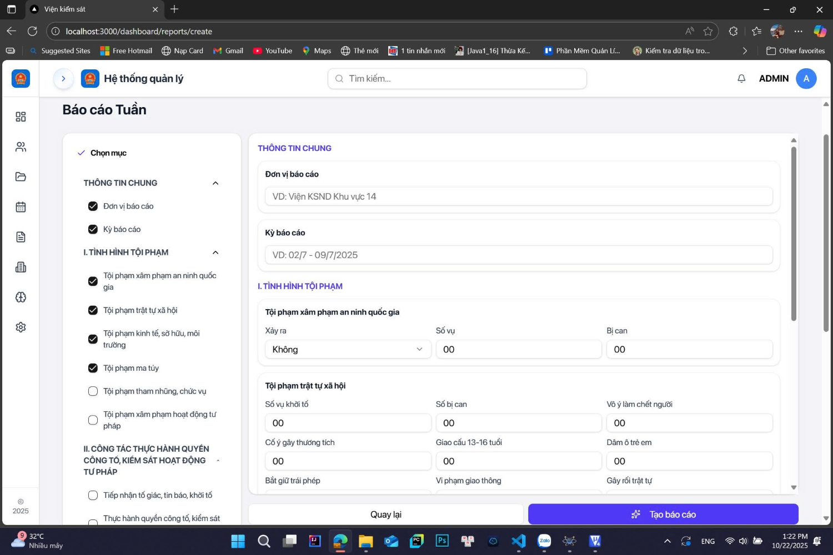Image resolution: width=833 pixels, height=555 pixels.
Task: Open the settings gear in sidebar
Action: pos(21,327)
